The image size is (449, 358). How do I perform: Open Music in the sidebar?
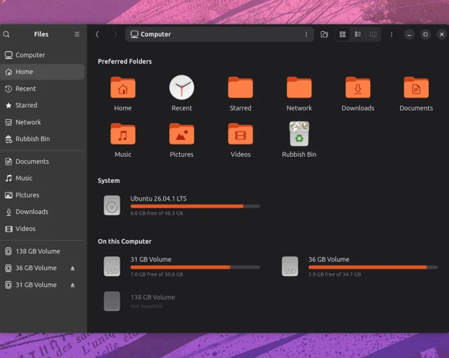coord(42,178)
